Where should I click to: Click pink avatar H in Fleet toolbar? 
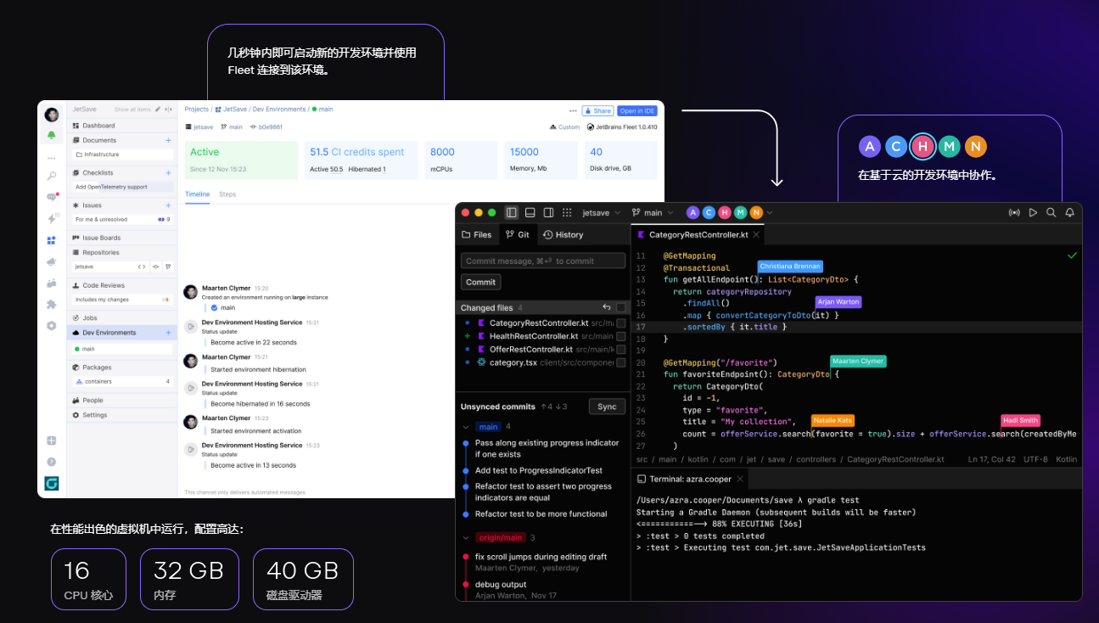pos(724,212)
